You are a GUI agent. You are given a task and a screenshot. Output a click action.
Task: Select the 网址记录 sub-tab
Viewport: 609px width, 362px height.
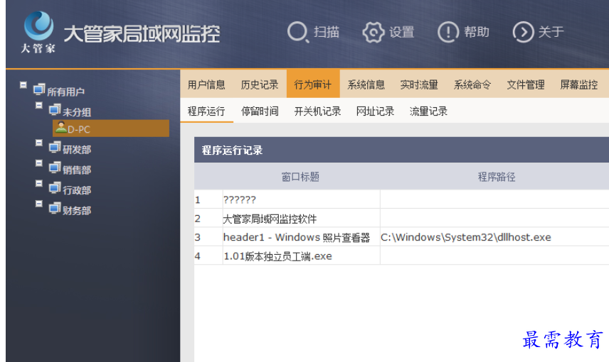tap(375, 111)
